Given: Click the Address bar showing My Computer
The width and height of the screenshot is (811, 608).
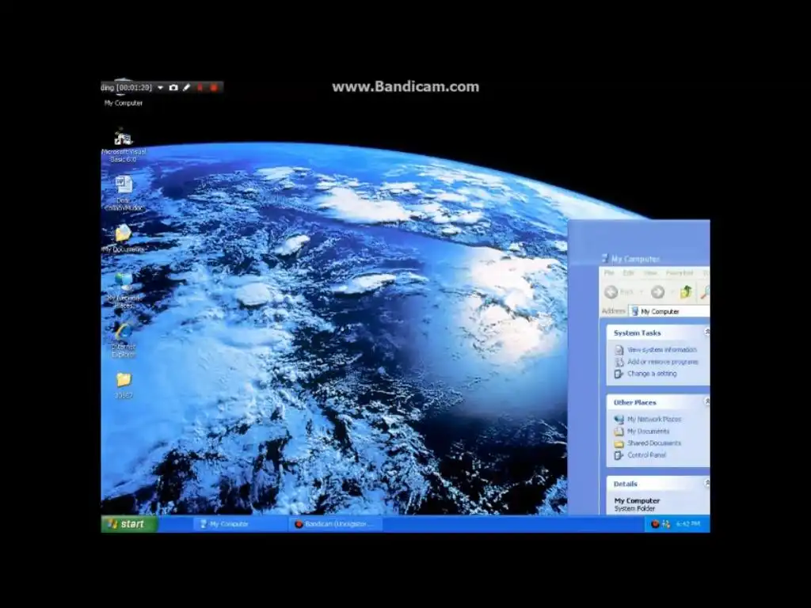Looking at the screenshot, I should tap(670, 311).
